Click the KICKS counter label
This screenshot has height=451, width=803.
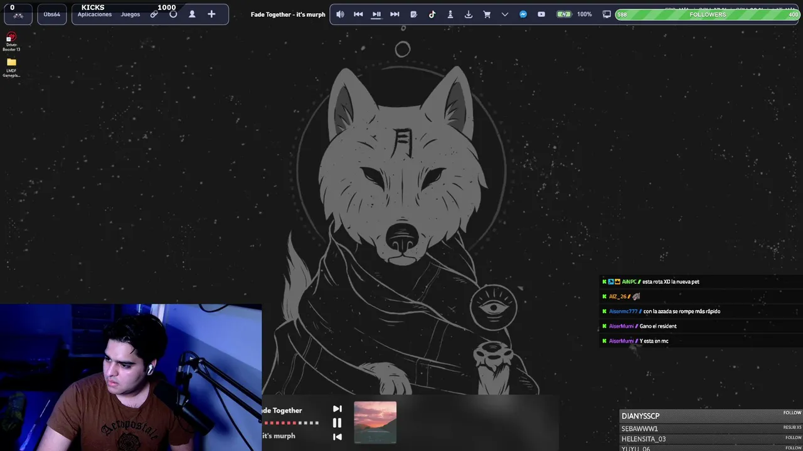pyautogui.click(x=93, y=8)
